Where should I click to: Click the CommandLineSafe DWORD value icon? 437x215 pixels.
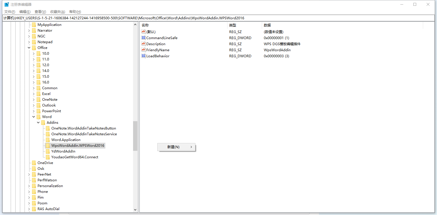[x=143, y=38]
